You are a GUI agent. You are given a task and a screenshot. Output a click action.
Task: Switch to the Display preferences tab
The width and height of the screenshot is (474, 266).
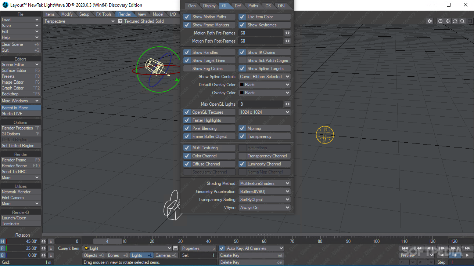[209, 6]
